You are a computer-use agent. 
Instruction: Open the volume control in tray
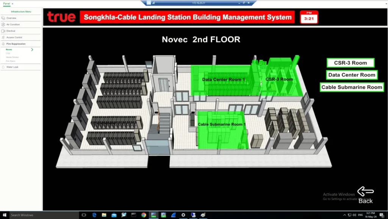point(354,215)
